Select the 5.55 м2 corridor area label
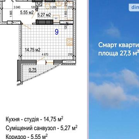139x139 pixels. click(27, 13)
